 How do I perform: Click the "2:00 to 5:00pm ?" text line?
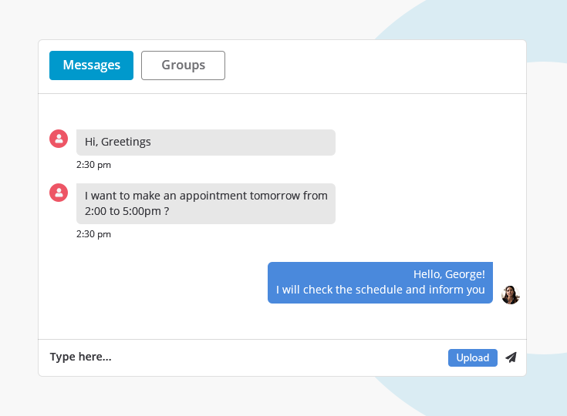(x=127, y=211)
